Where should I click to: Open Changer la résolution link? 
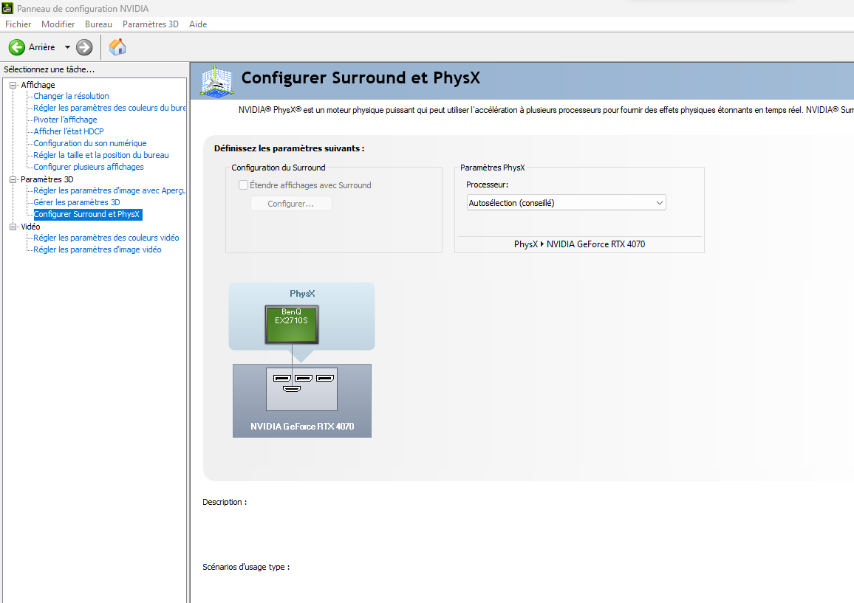(71, 96)
